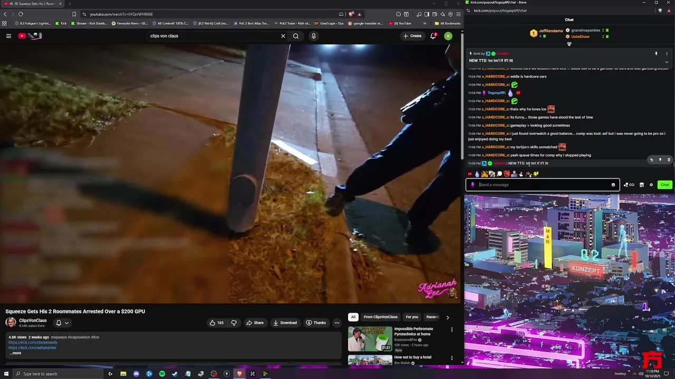Open Discord from the taskbar

(x=136, y=374)
